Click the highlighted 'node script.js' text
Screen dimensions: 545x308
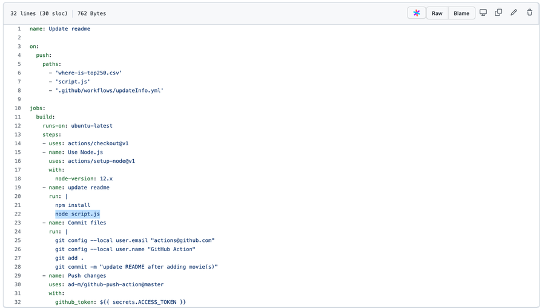click(x=78, y=214)
